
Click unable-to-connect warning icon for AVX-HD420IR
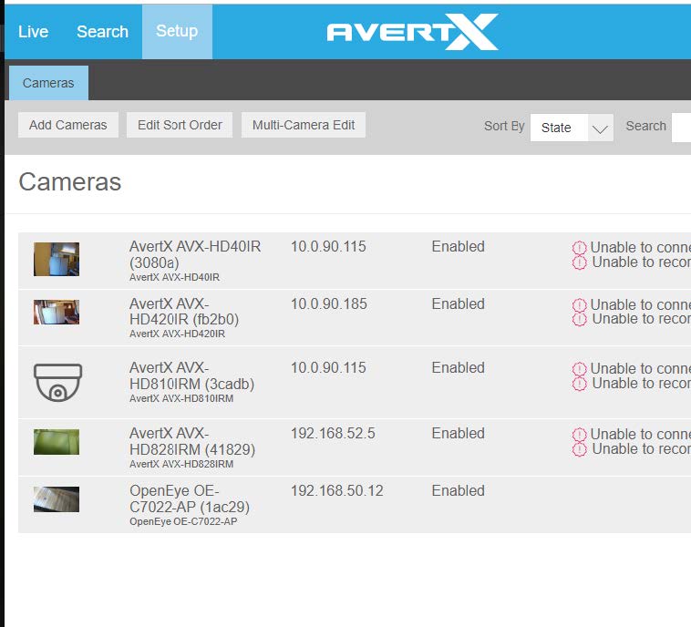579,305
